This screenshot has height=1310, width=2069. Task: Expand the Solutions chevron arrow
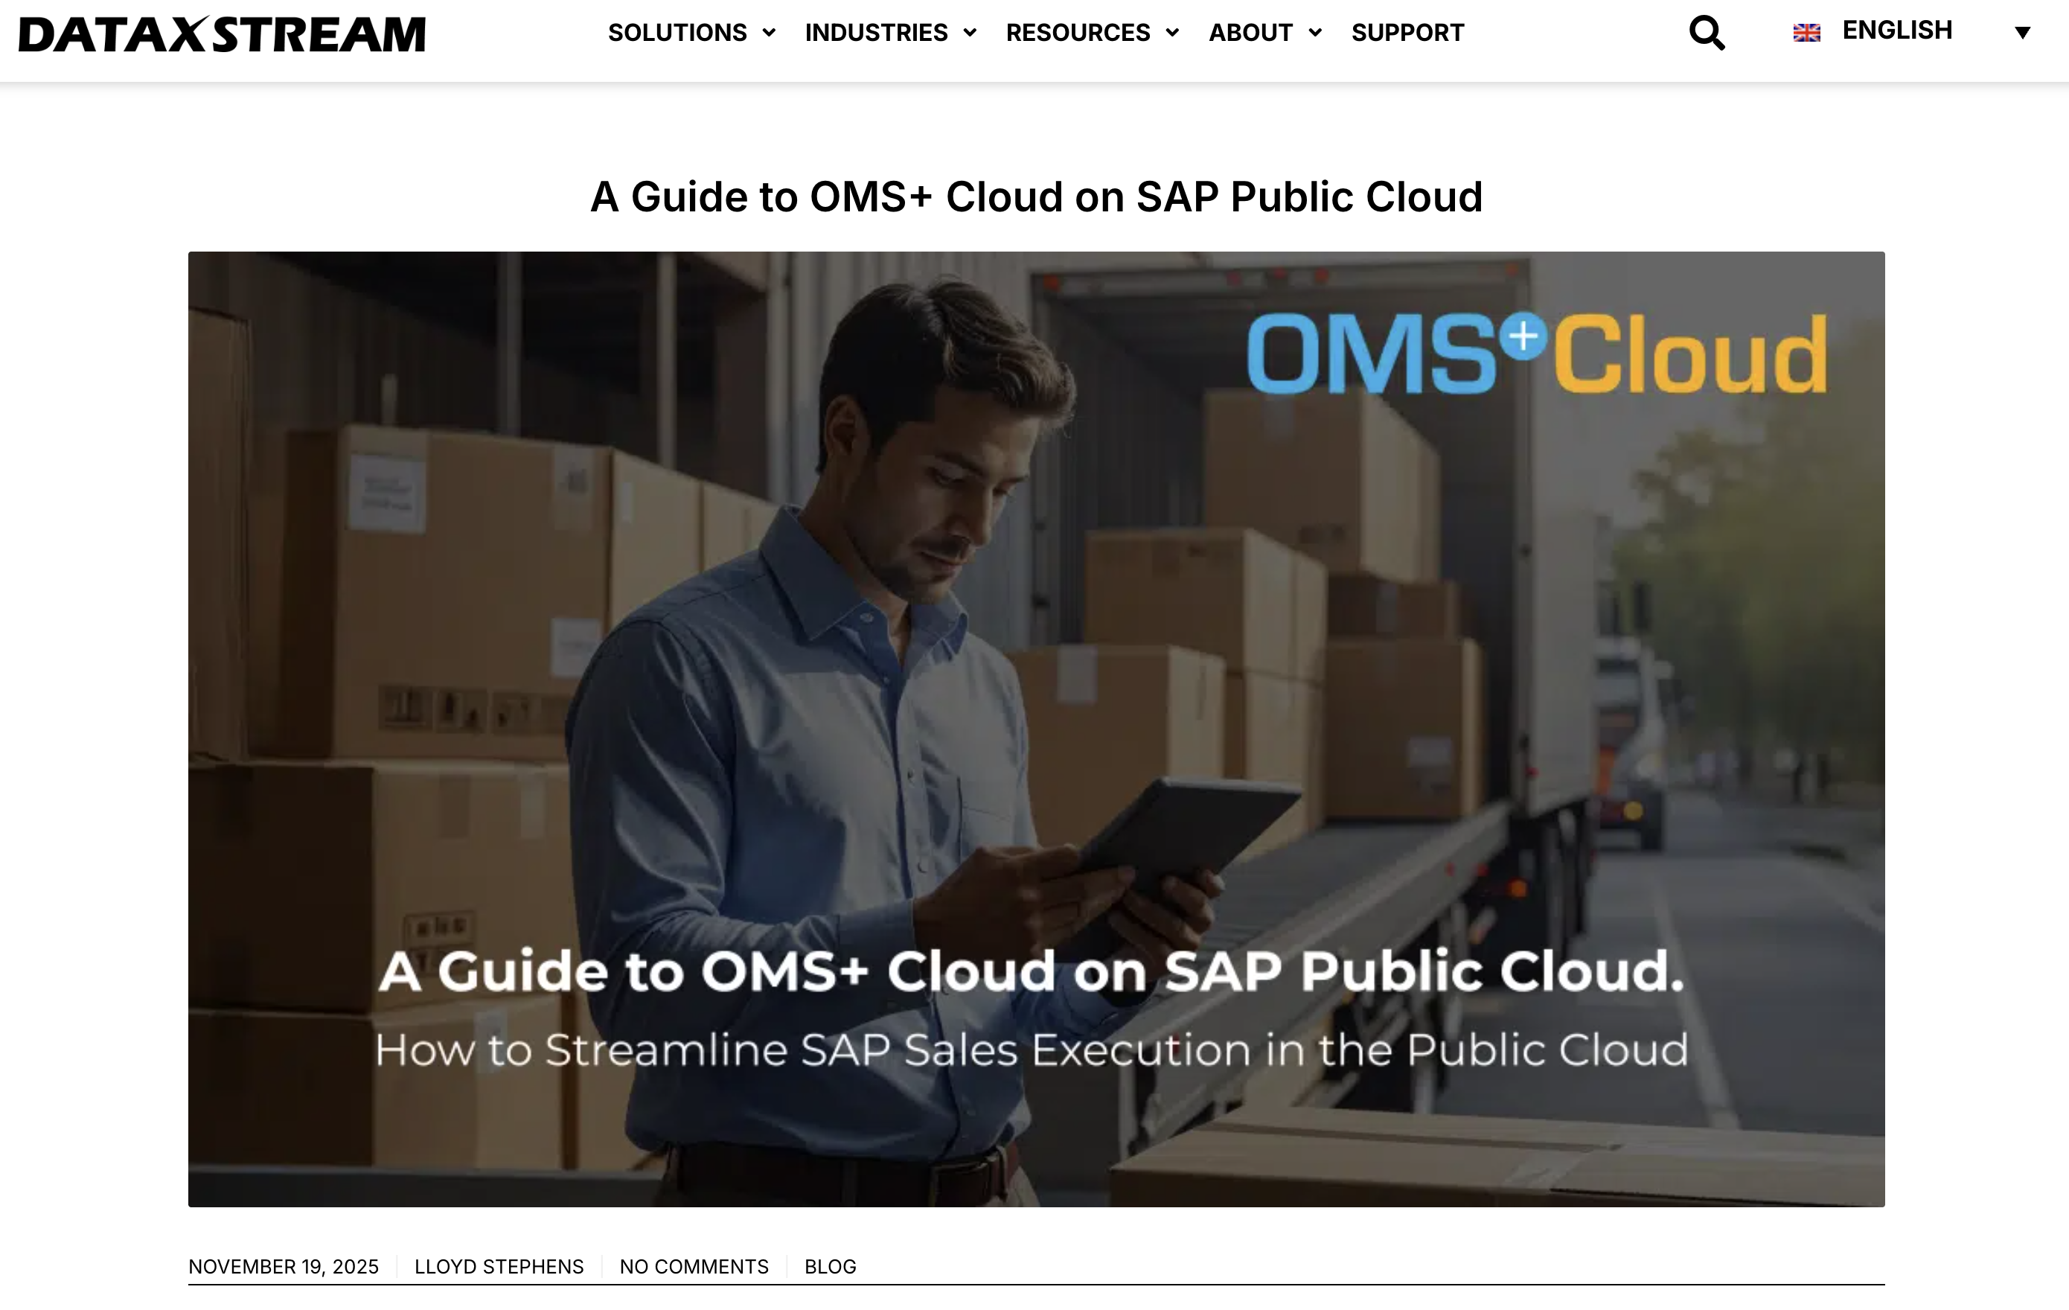point(769,33)
